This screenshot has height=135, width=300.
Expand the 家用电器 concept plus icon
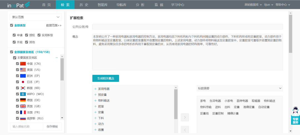tap(95, 89)
